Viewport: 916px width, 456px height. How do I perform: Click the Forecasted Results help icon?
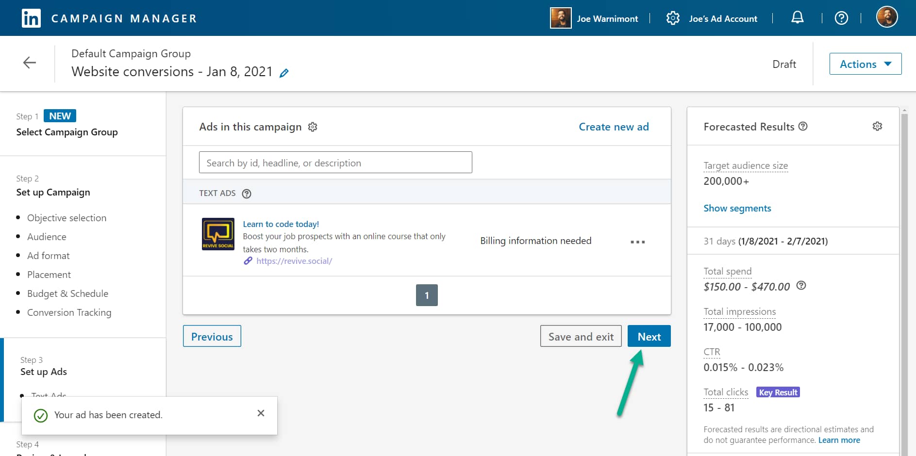click(x=803, y=126)
